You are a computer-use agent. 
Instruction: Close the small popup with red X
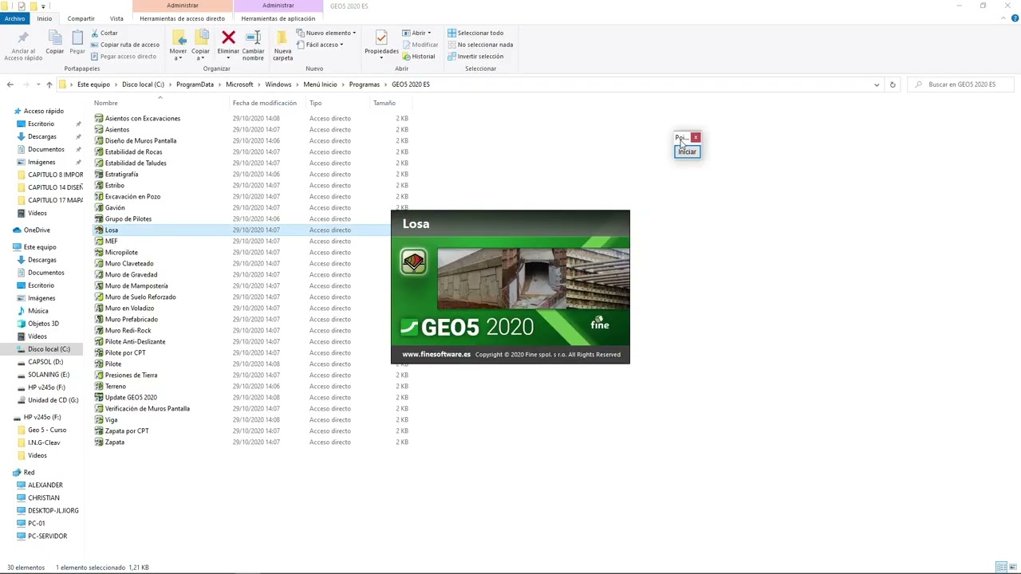pos(696,137)
